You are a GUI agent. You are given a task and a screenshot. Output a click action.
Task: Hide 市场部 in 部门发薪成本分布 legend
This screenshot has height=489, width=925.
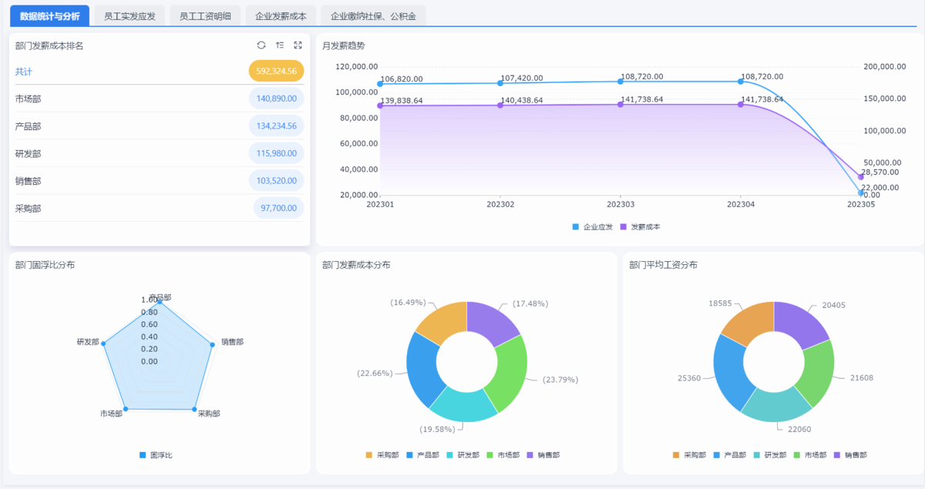[502, 455]
